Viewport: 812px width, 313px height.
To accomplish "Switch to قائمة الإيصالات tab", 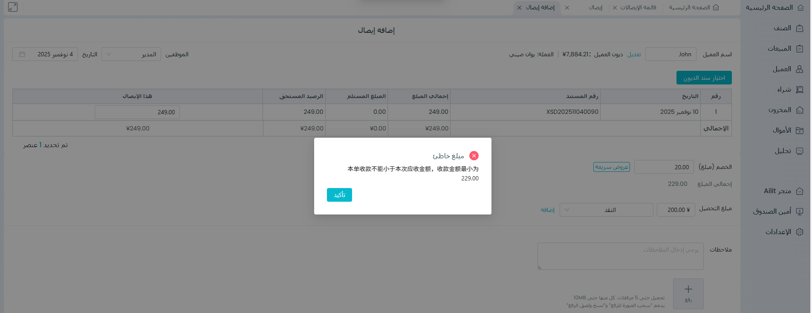I will [x=638, y=8].
